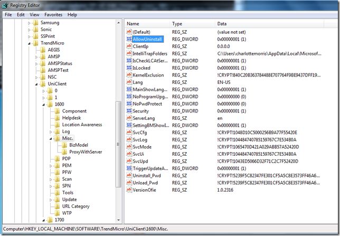Click the SvcCfg string icon
The height and width of the screenshot is (236, 340).
tap(129, 133)
